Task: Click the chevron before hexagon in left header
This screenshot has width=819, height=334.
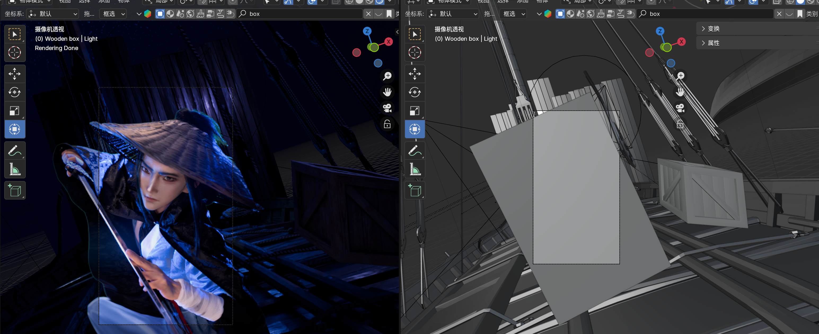Action: 139,14
